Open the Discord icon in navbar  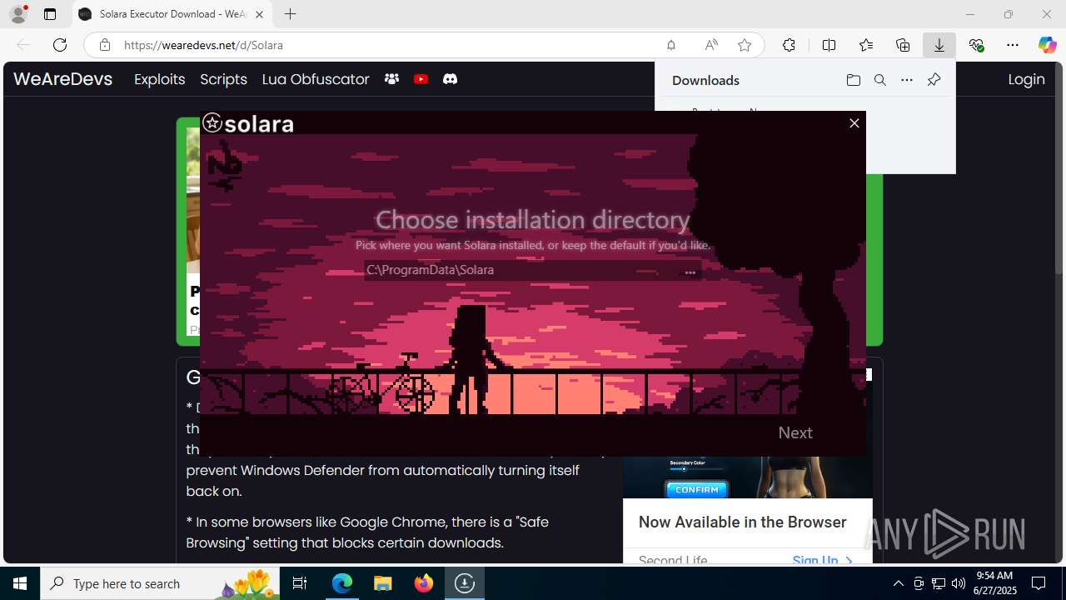(x=450, y=79)
